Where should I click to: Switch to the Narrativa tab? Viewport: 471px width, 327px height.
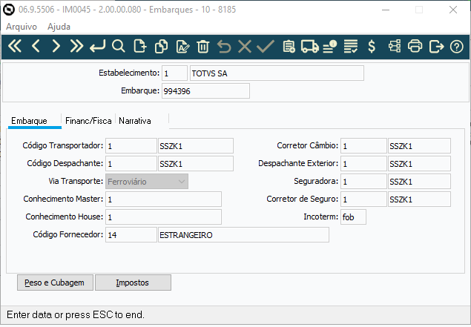click(x=136, y=120)
